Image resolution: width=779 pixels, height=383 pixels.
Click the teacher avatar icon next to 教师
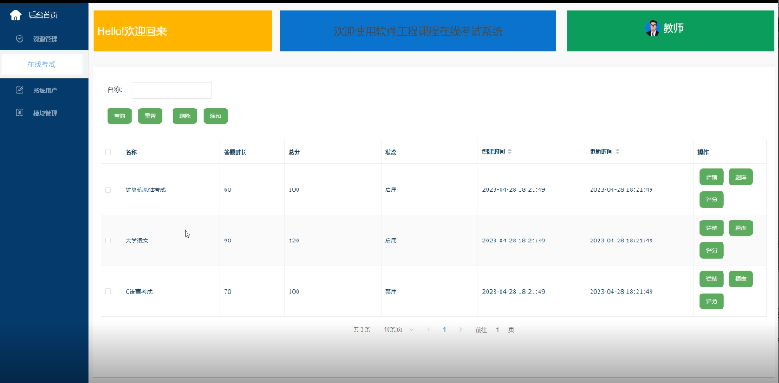(652, 29)
